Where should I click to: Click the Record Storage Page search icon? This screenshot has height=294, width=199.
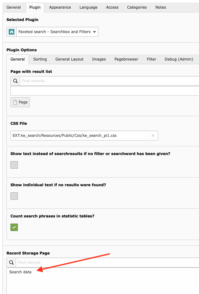click(11, 262)
